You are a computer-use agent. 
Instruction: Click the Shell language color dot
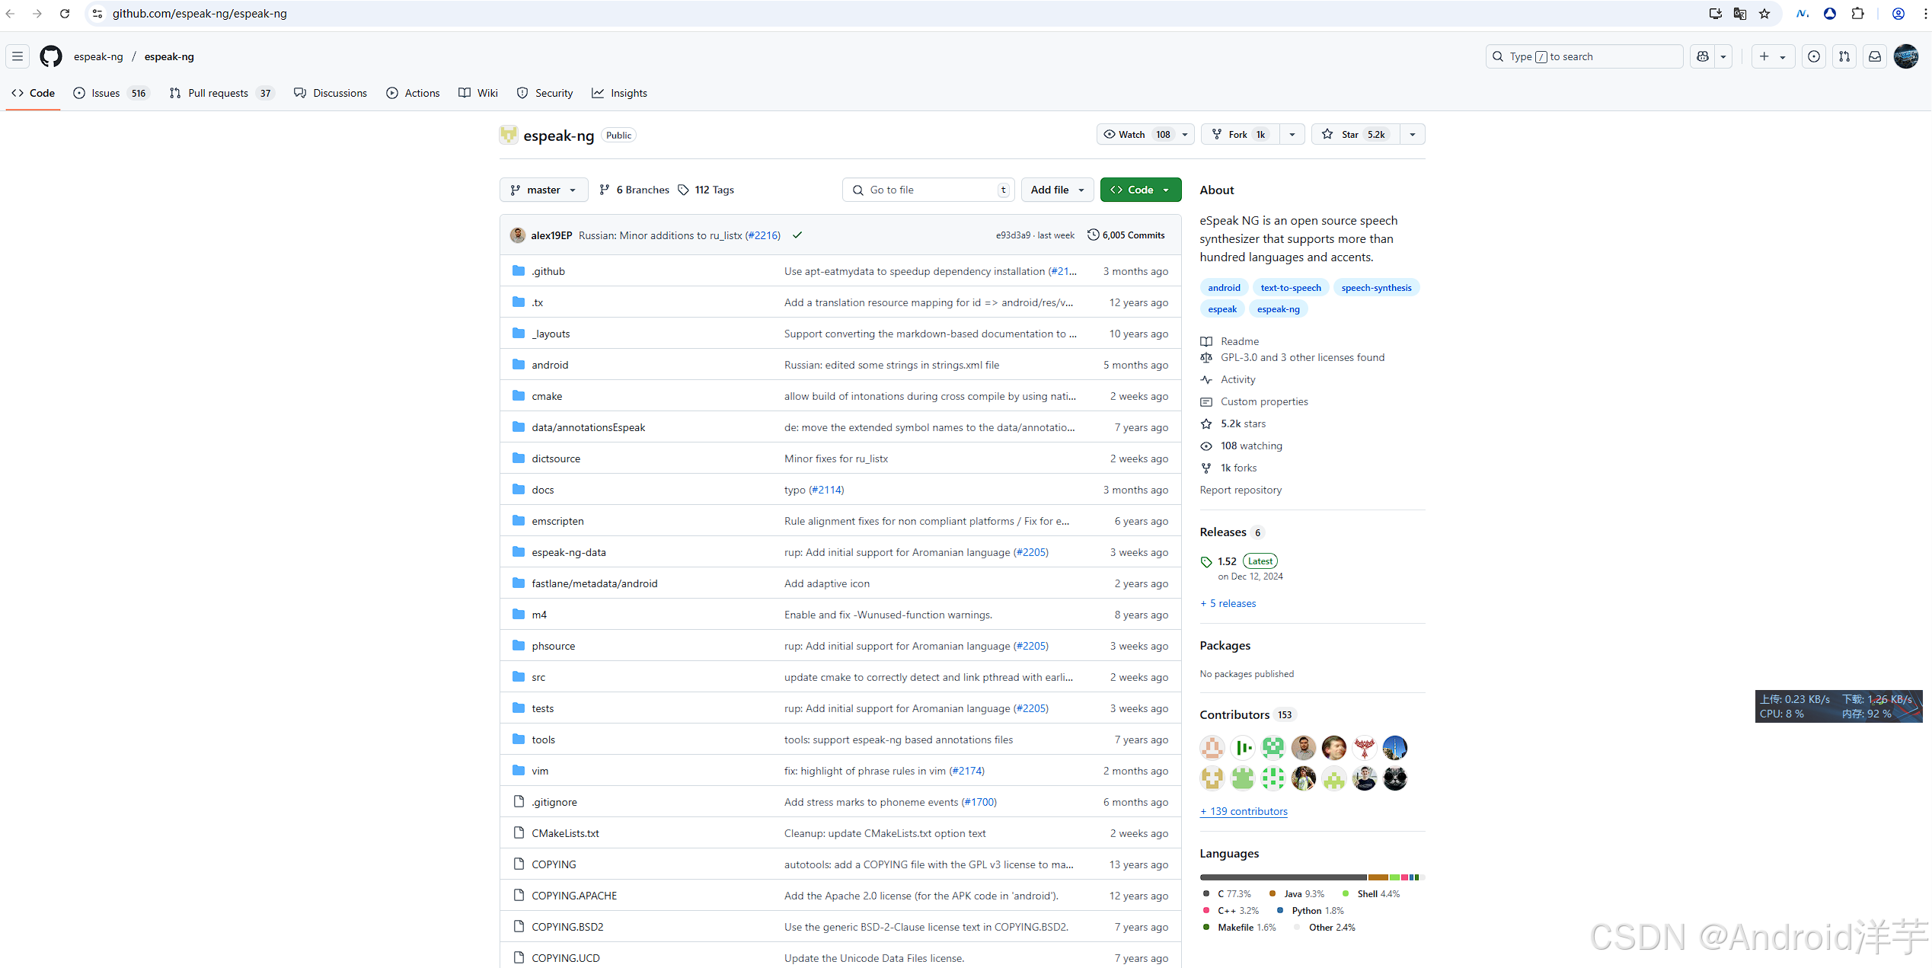coord(1346,894)
